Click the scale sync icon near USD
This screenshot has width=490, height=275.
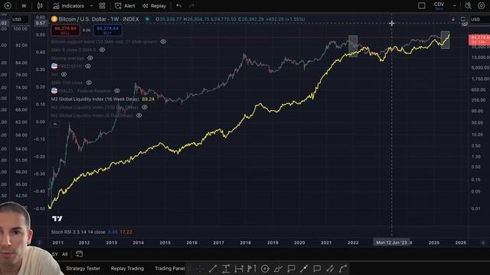pos(462,19)
